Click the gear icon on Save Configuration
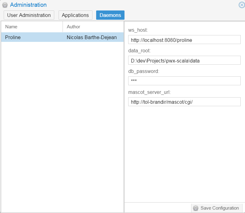245x213 pixels. (x=195, y=208)
